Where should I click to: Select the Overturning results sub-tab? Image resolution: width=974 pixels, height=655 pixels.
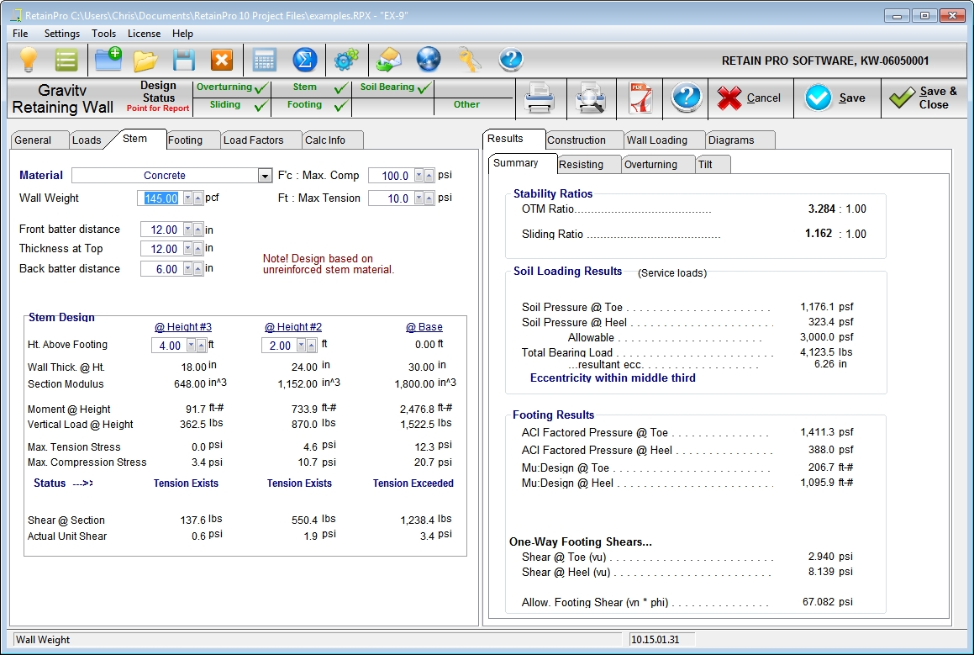tap(650, 165)
